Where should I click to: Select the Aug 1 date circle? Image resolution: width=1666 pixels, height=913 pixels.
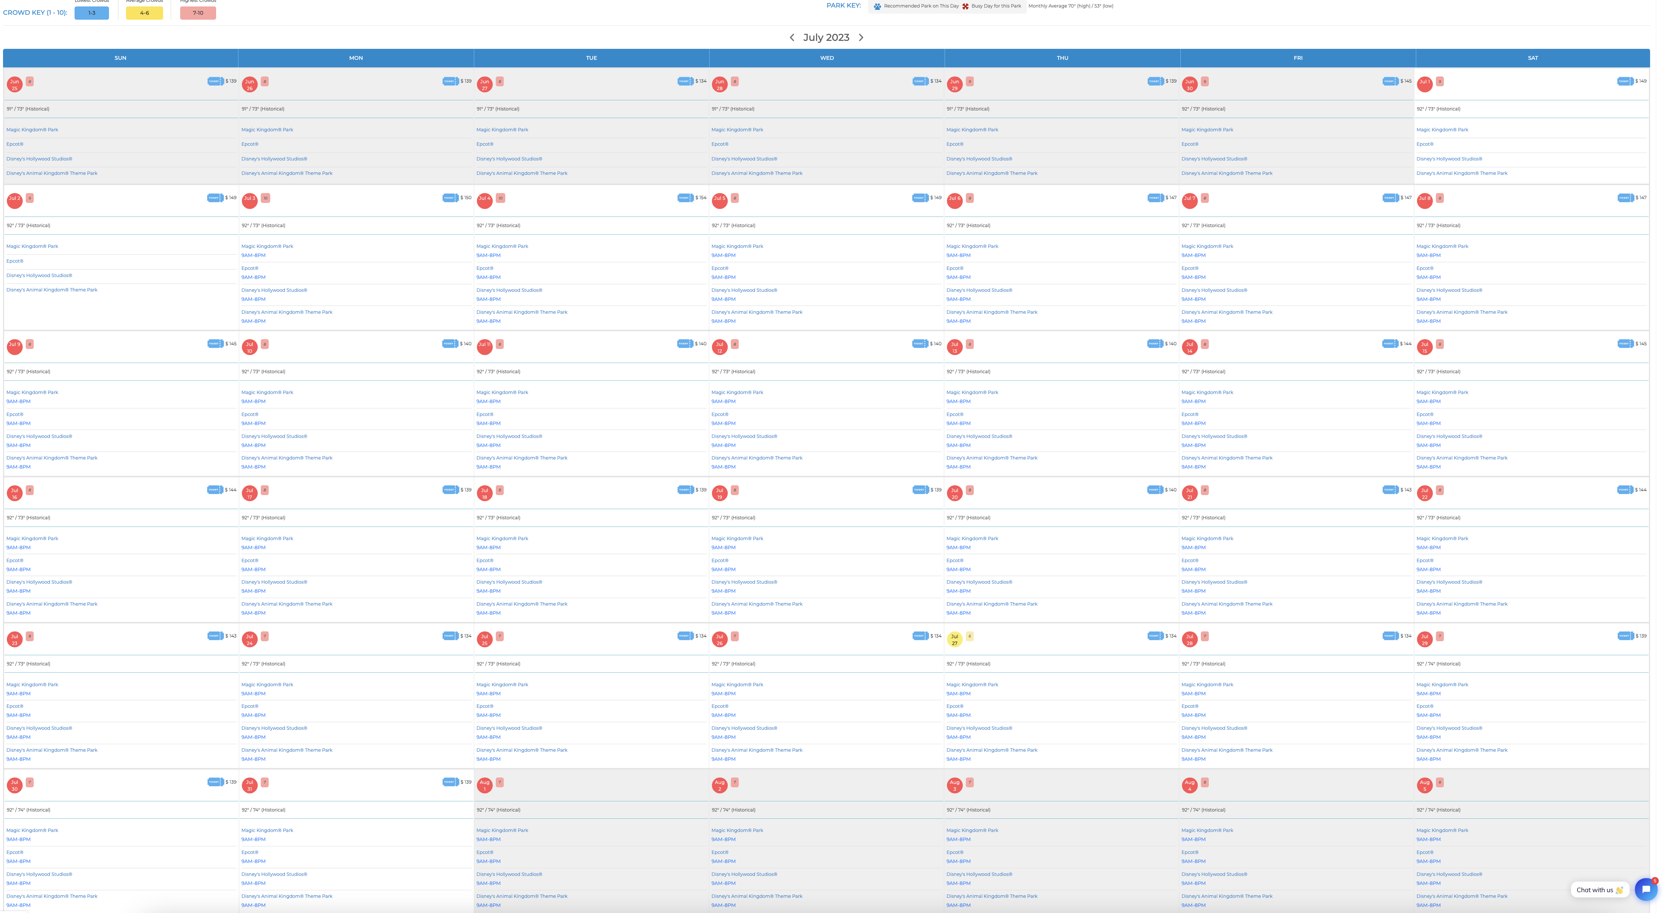(484, 785)
